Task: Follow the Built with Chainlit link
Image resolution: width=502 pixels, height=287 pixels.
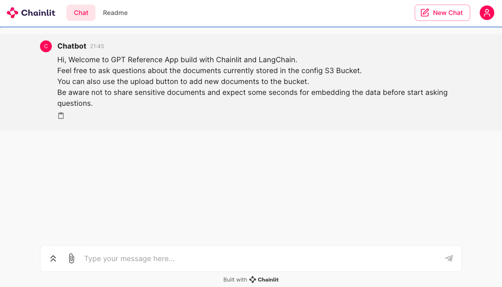Action: [251, 280]
